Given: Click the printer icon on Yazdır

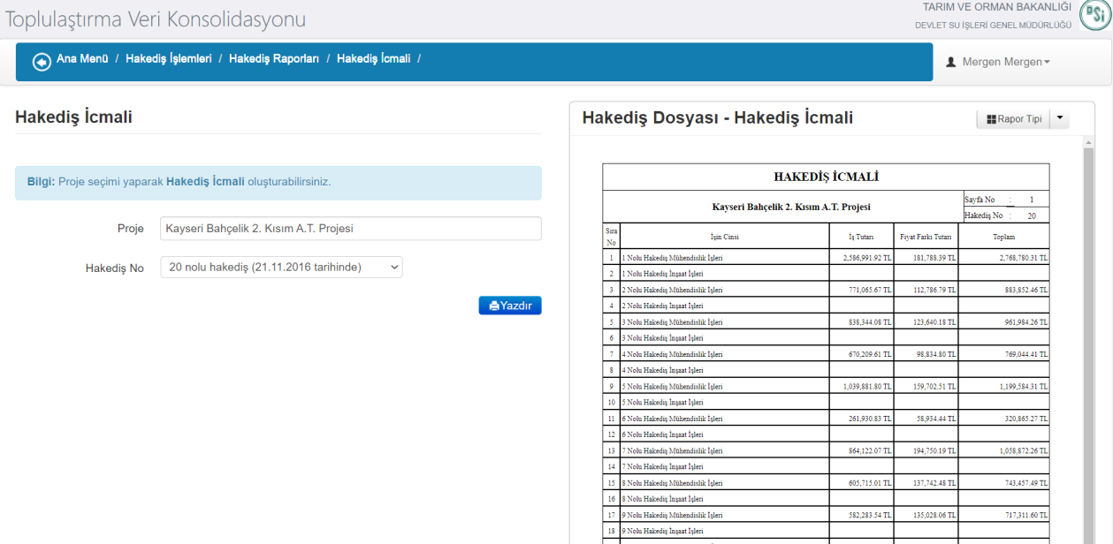Looking at the screenshot, I should click(x=494, y=306).
